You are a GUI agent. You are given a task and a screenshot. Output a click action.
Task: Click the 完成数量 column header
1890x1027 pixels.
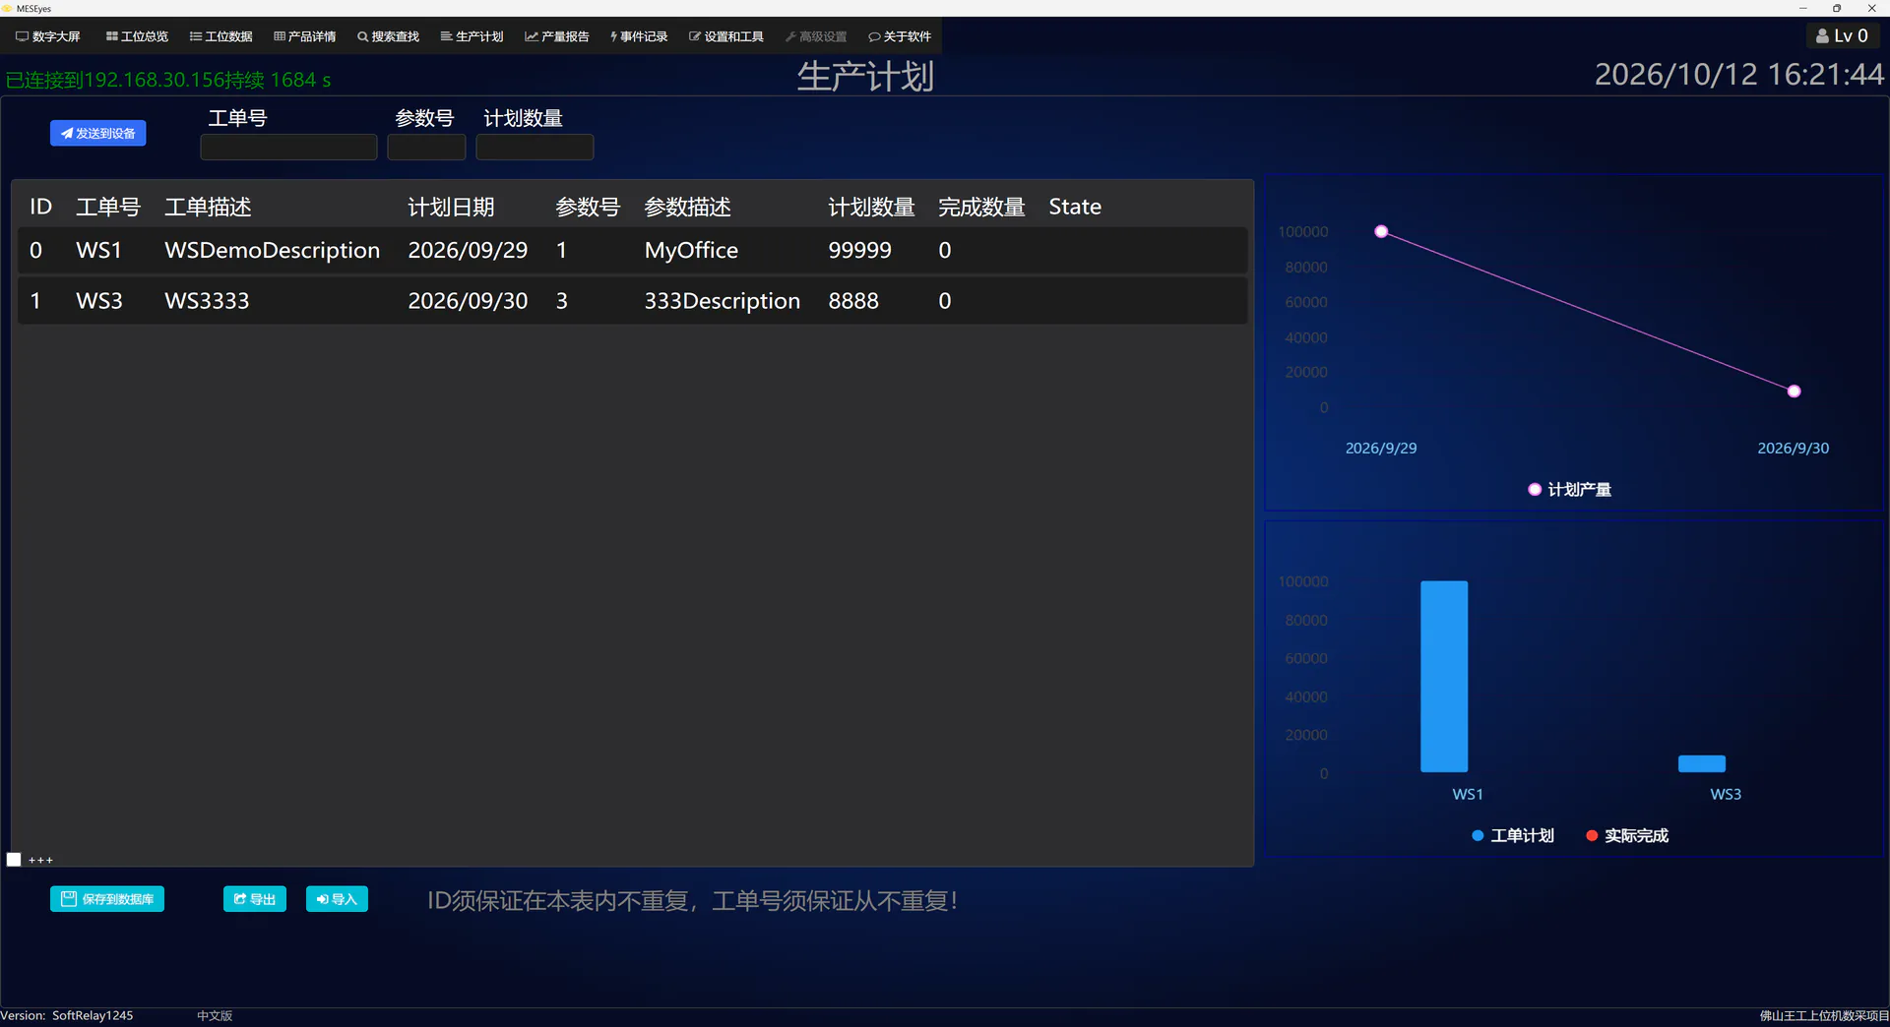coord(981,207)
